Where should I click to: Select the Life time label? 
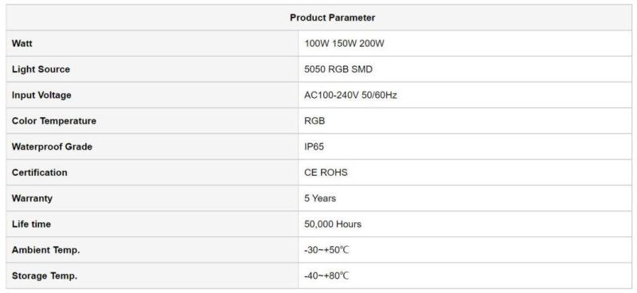coord(31,224)
